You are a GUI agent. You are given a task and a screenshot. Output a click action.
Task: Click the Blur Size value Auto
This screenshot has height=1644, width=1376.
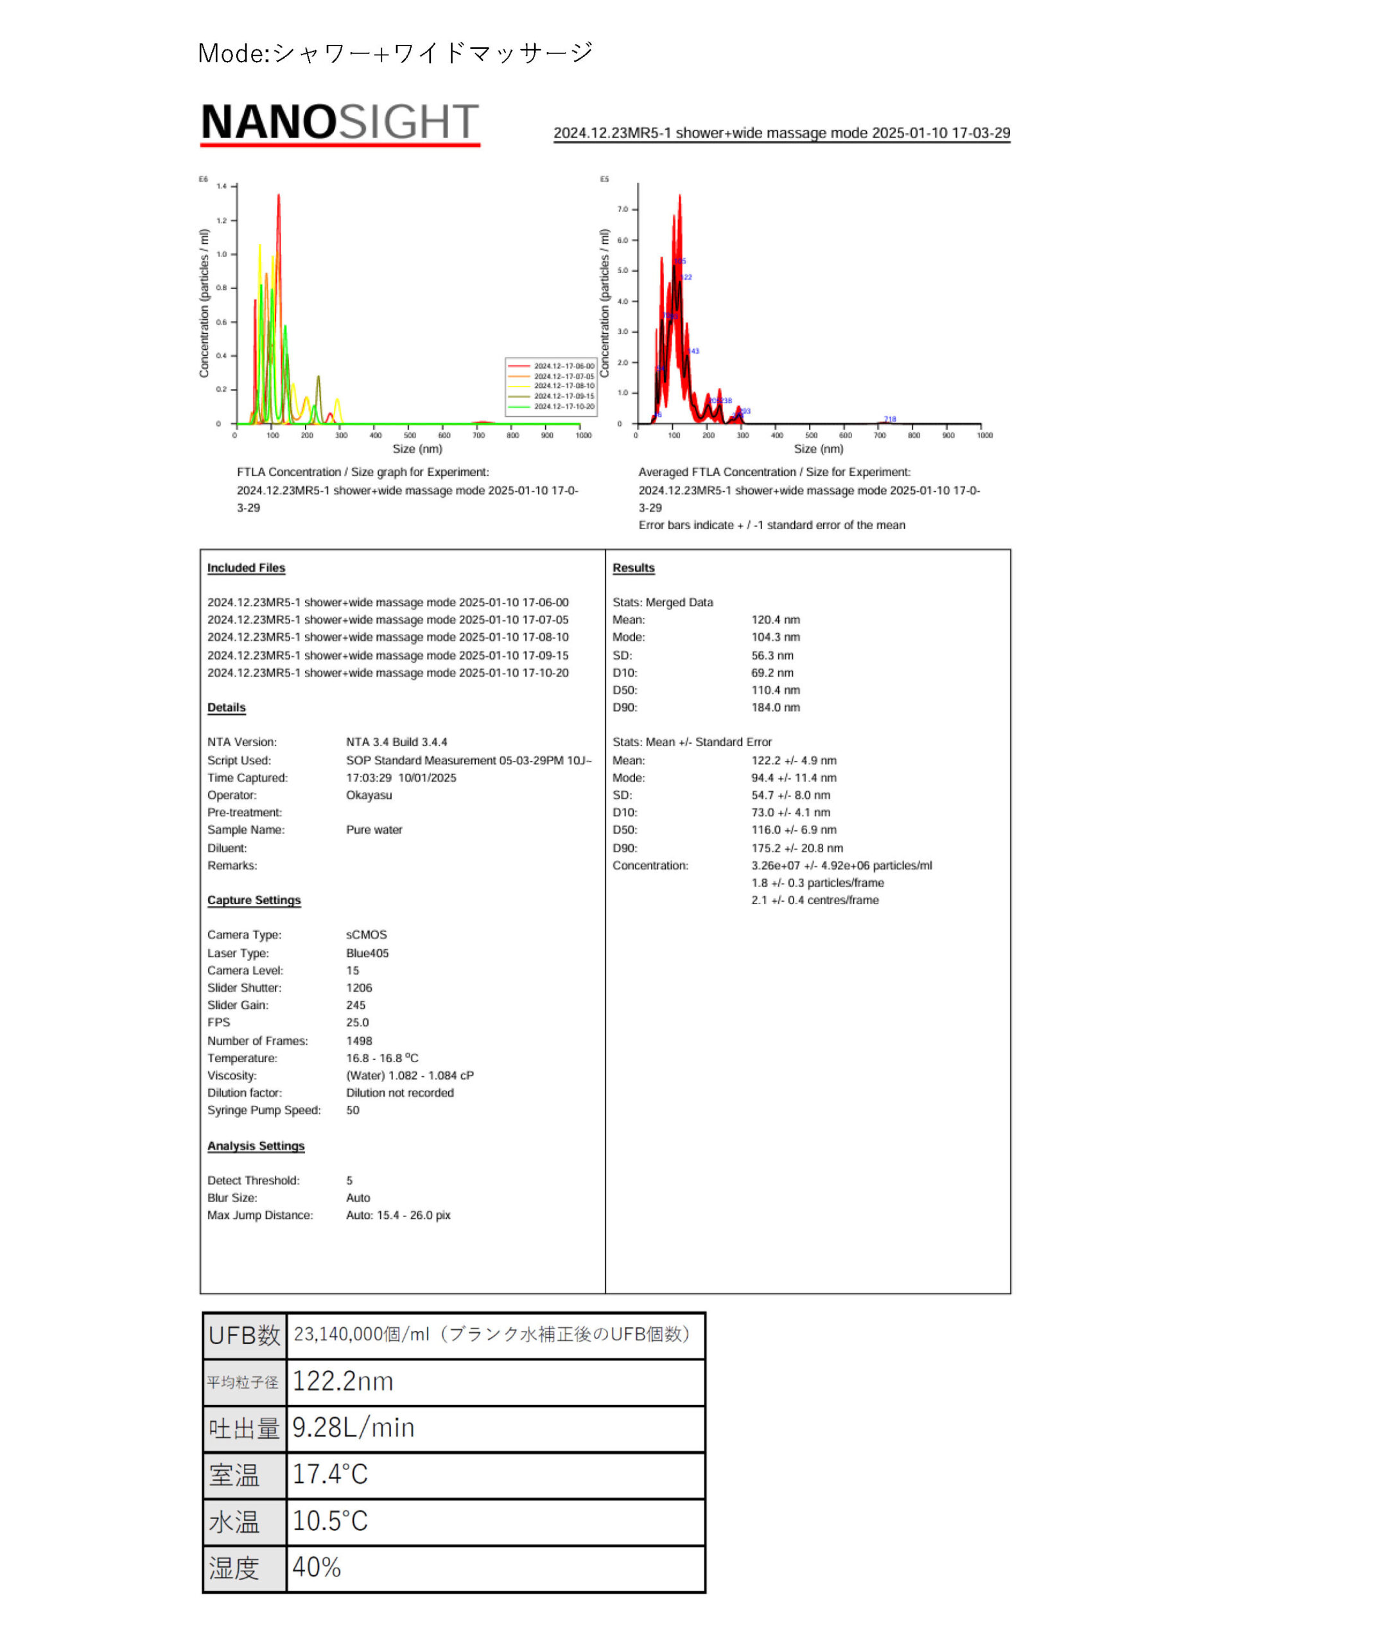pyautogui.click(x=358, y=1198)
